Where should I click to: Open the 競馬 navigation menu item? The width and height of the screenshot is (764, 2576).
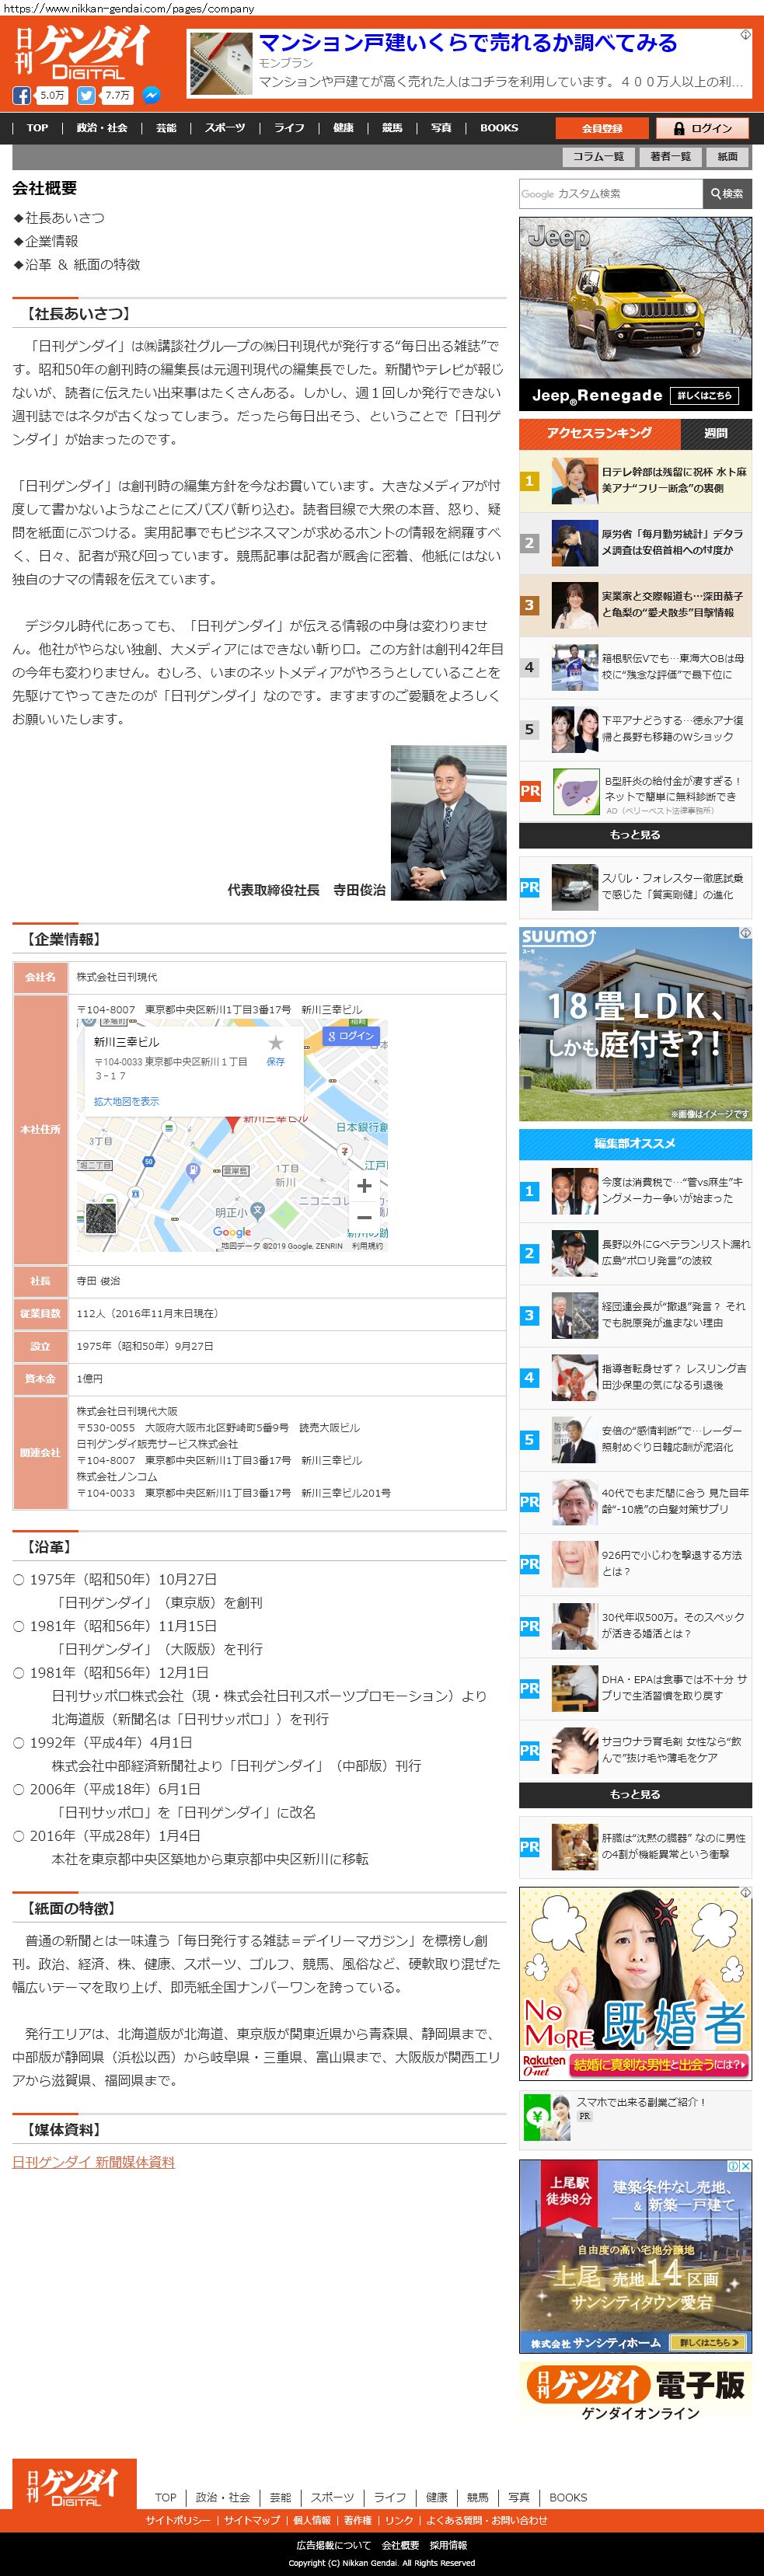click(392, 128)
